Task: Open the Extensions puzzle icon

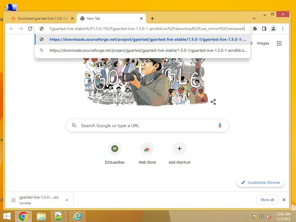Action: point(255,29)
